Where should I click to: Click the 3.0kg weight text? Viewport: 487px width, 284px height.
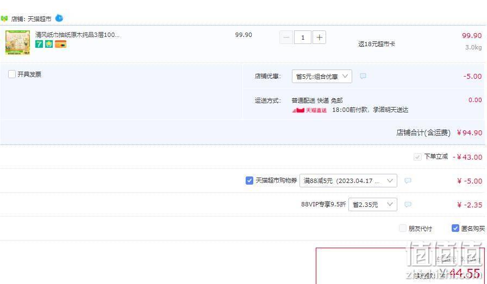coord(473,47)
